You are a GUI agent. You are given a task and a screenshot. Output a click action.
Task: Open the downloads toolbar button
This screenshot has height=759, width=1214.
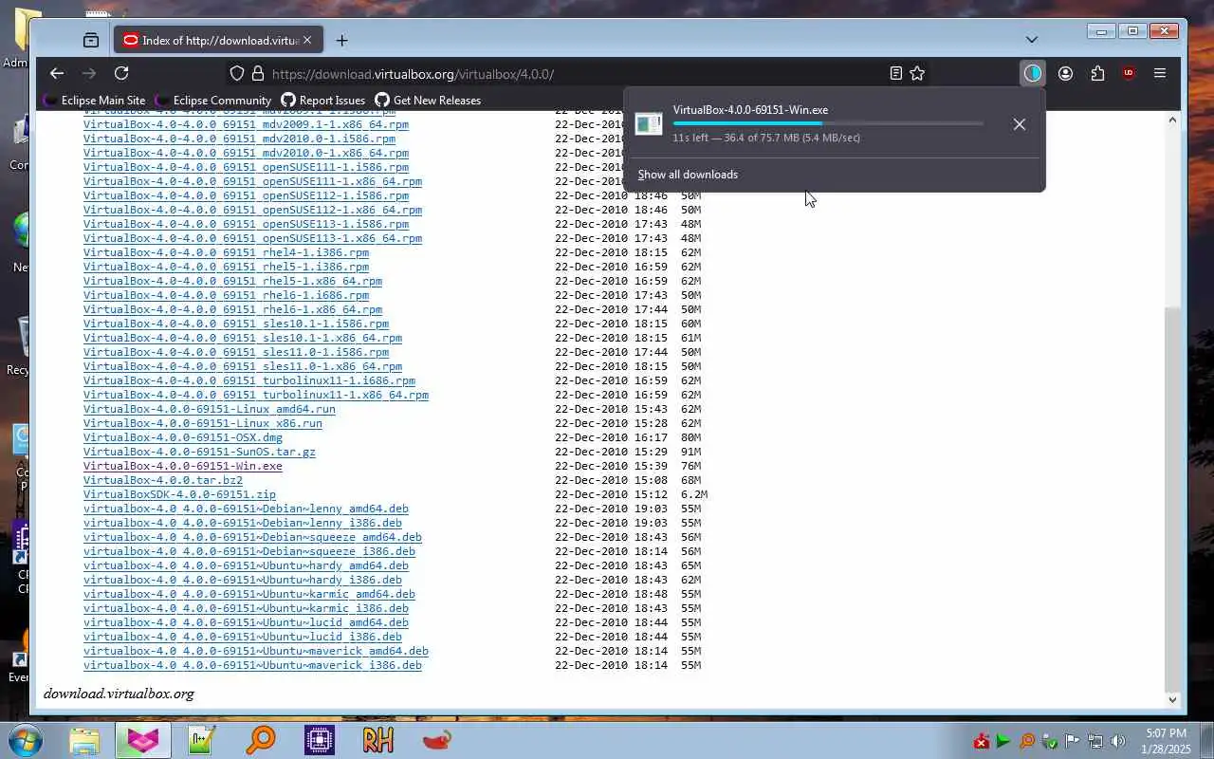click(x=1033, y=73)
